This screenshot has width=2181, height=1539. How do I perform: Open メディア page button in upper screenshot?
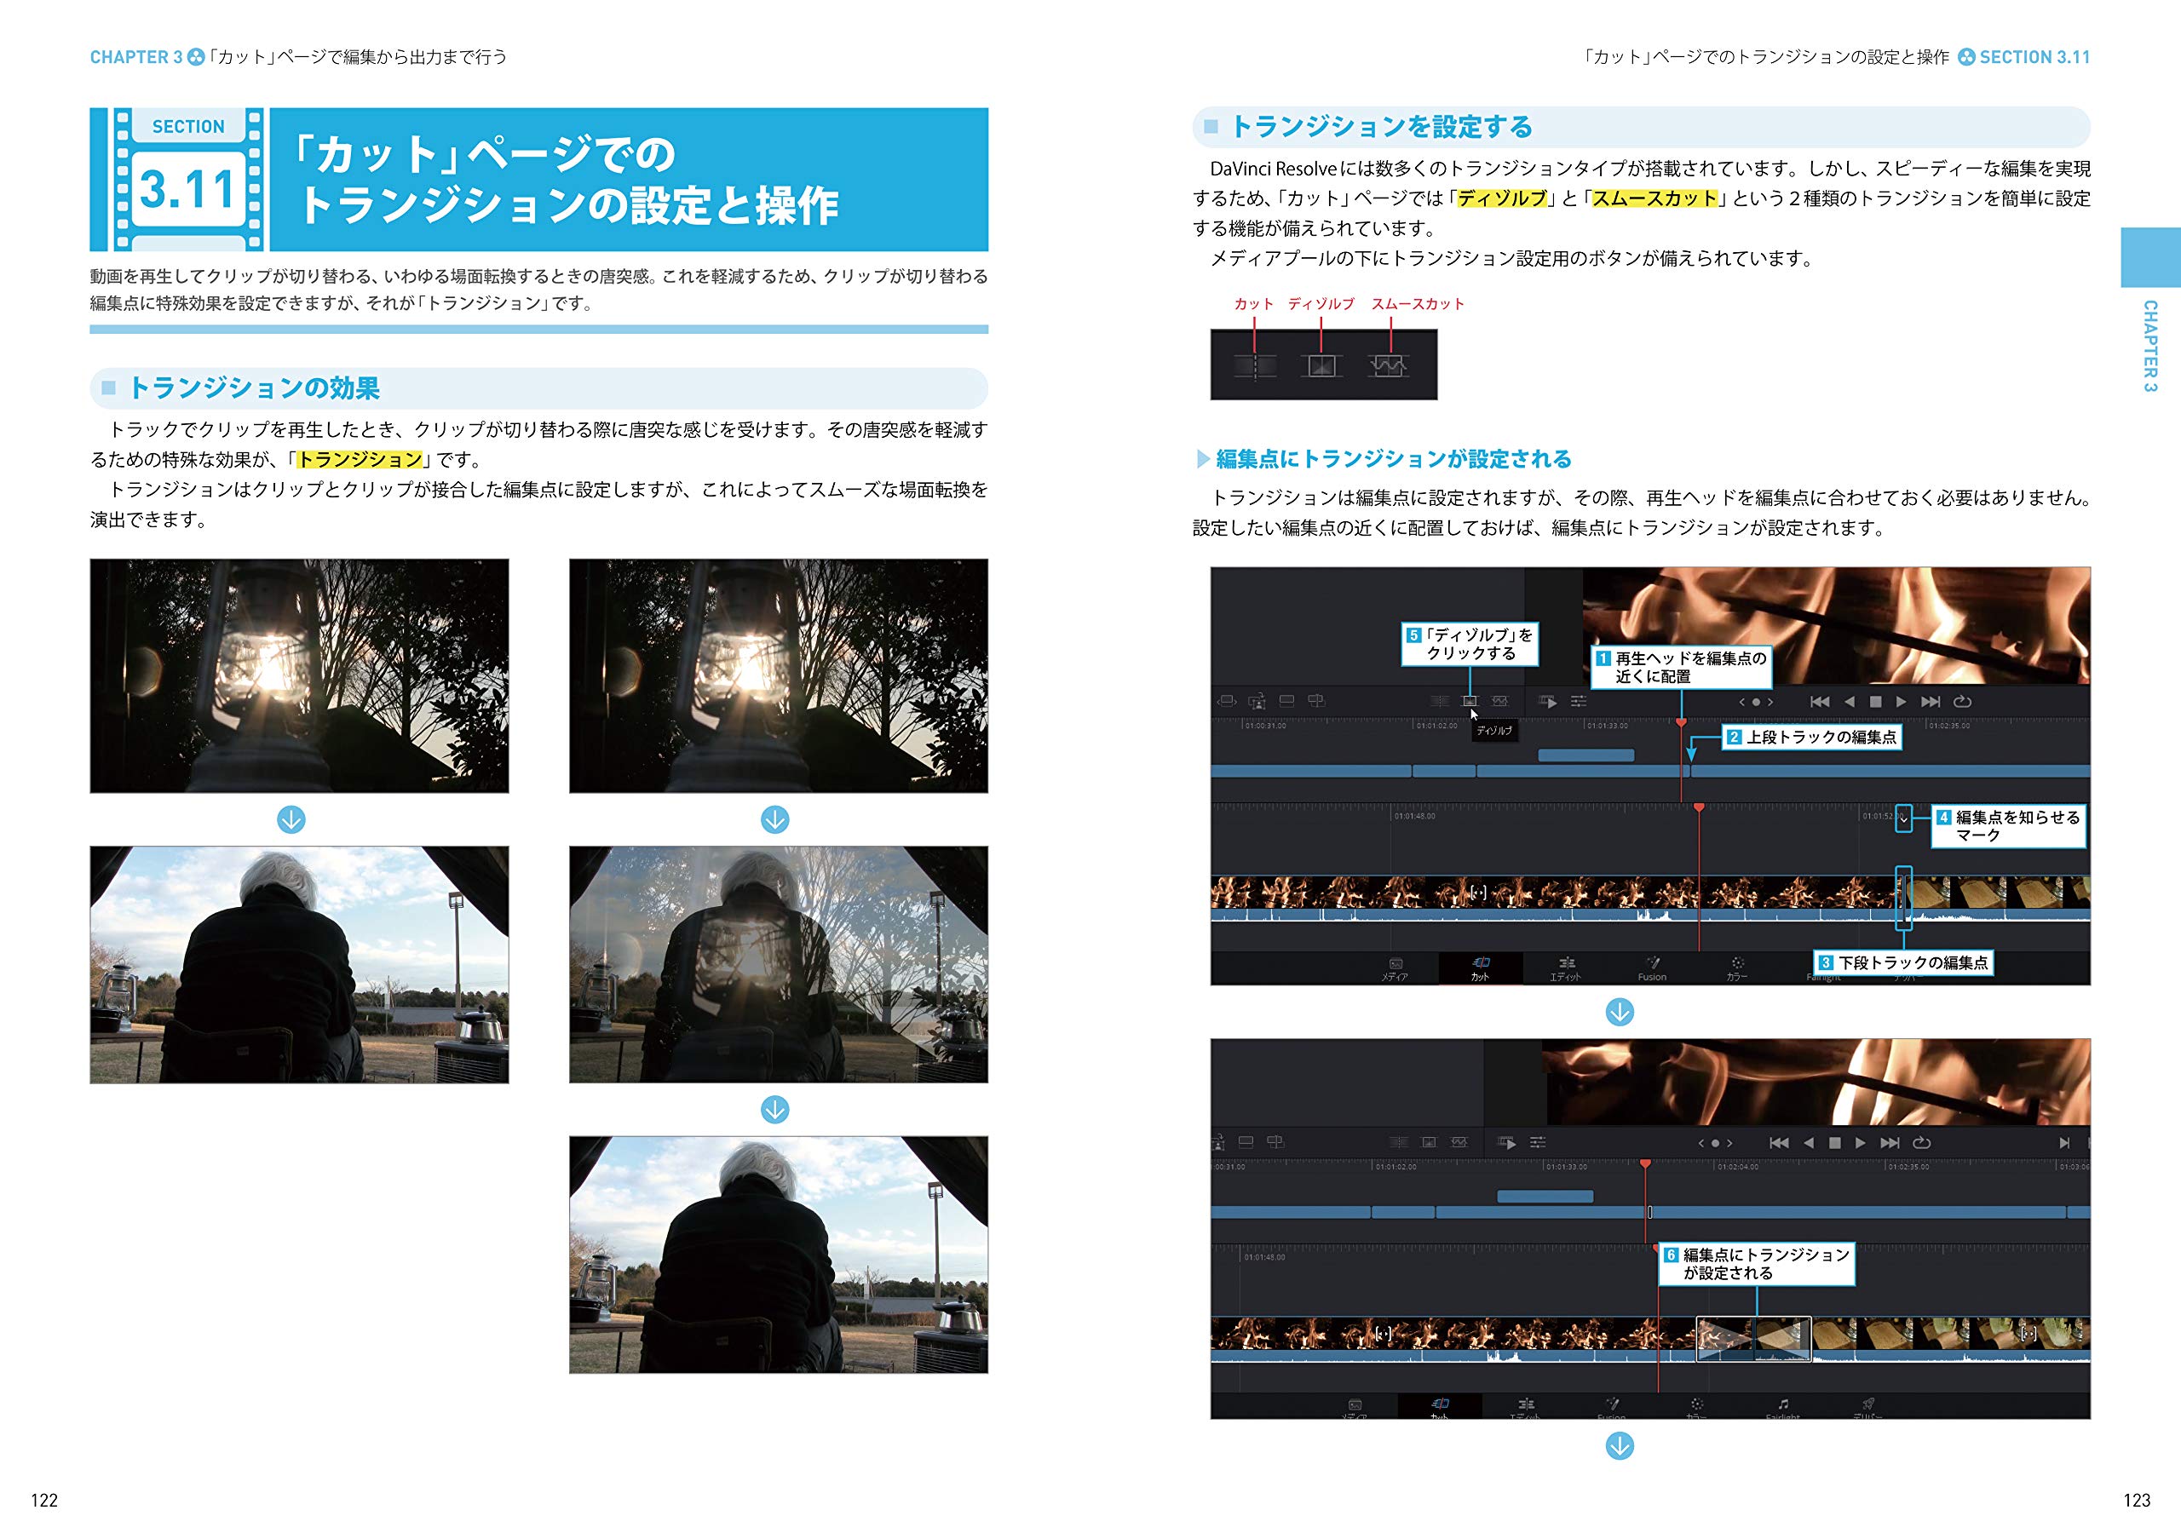(1395, 968)
